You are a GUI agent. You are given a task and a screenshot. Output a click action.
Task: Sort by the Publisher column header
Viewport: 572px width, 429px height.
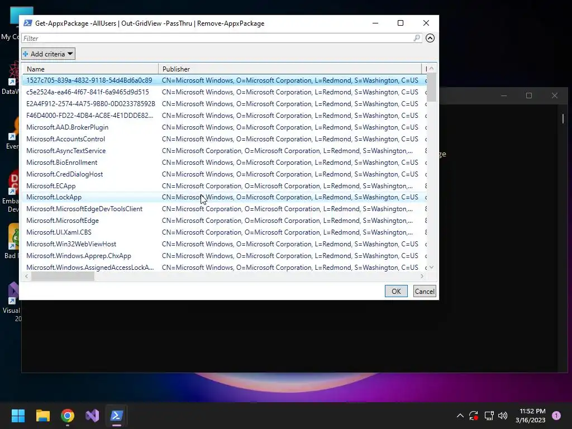(290, 69)
